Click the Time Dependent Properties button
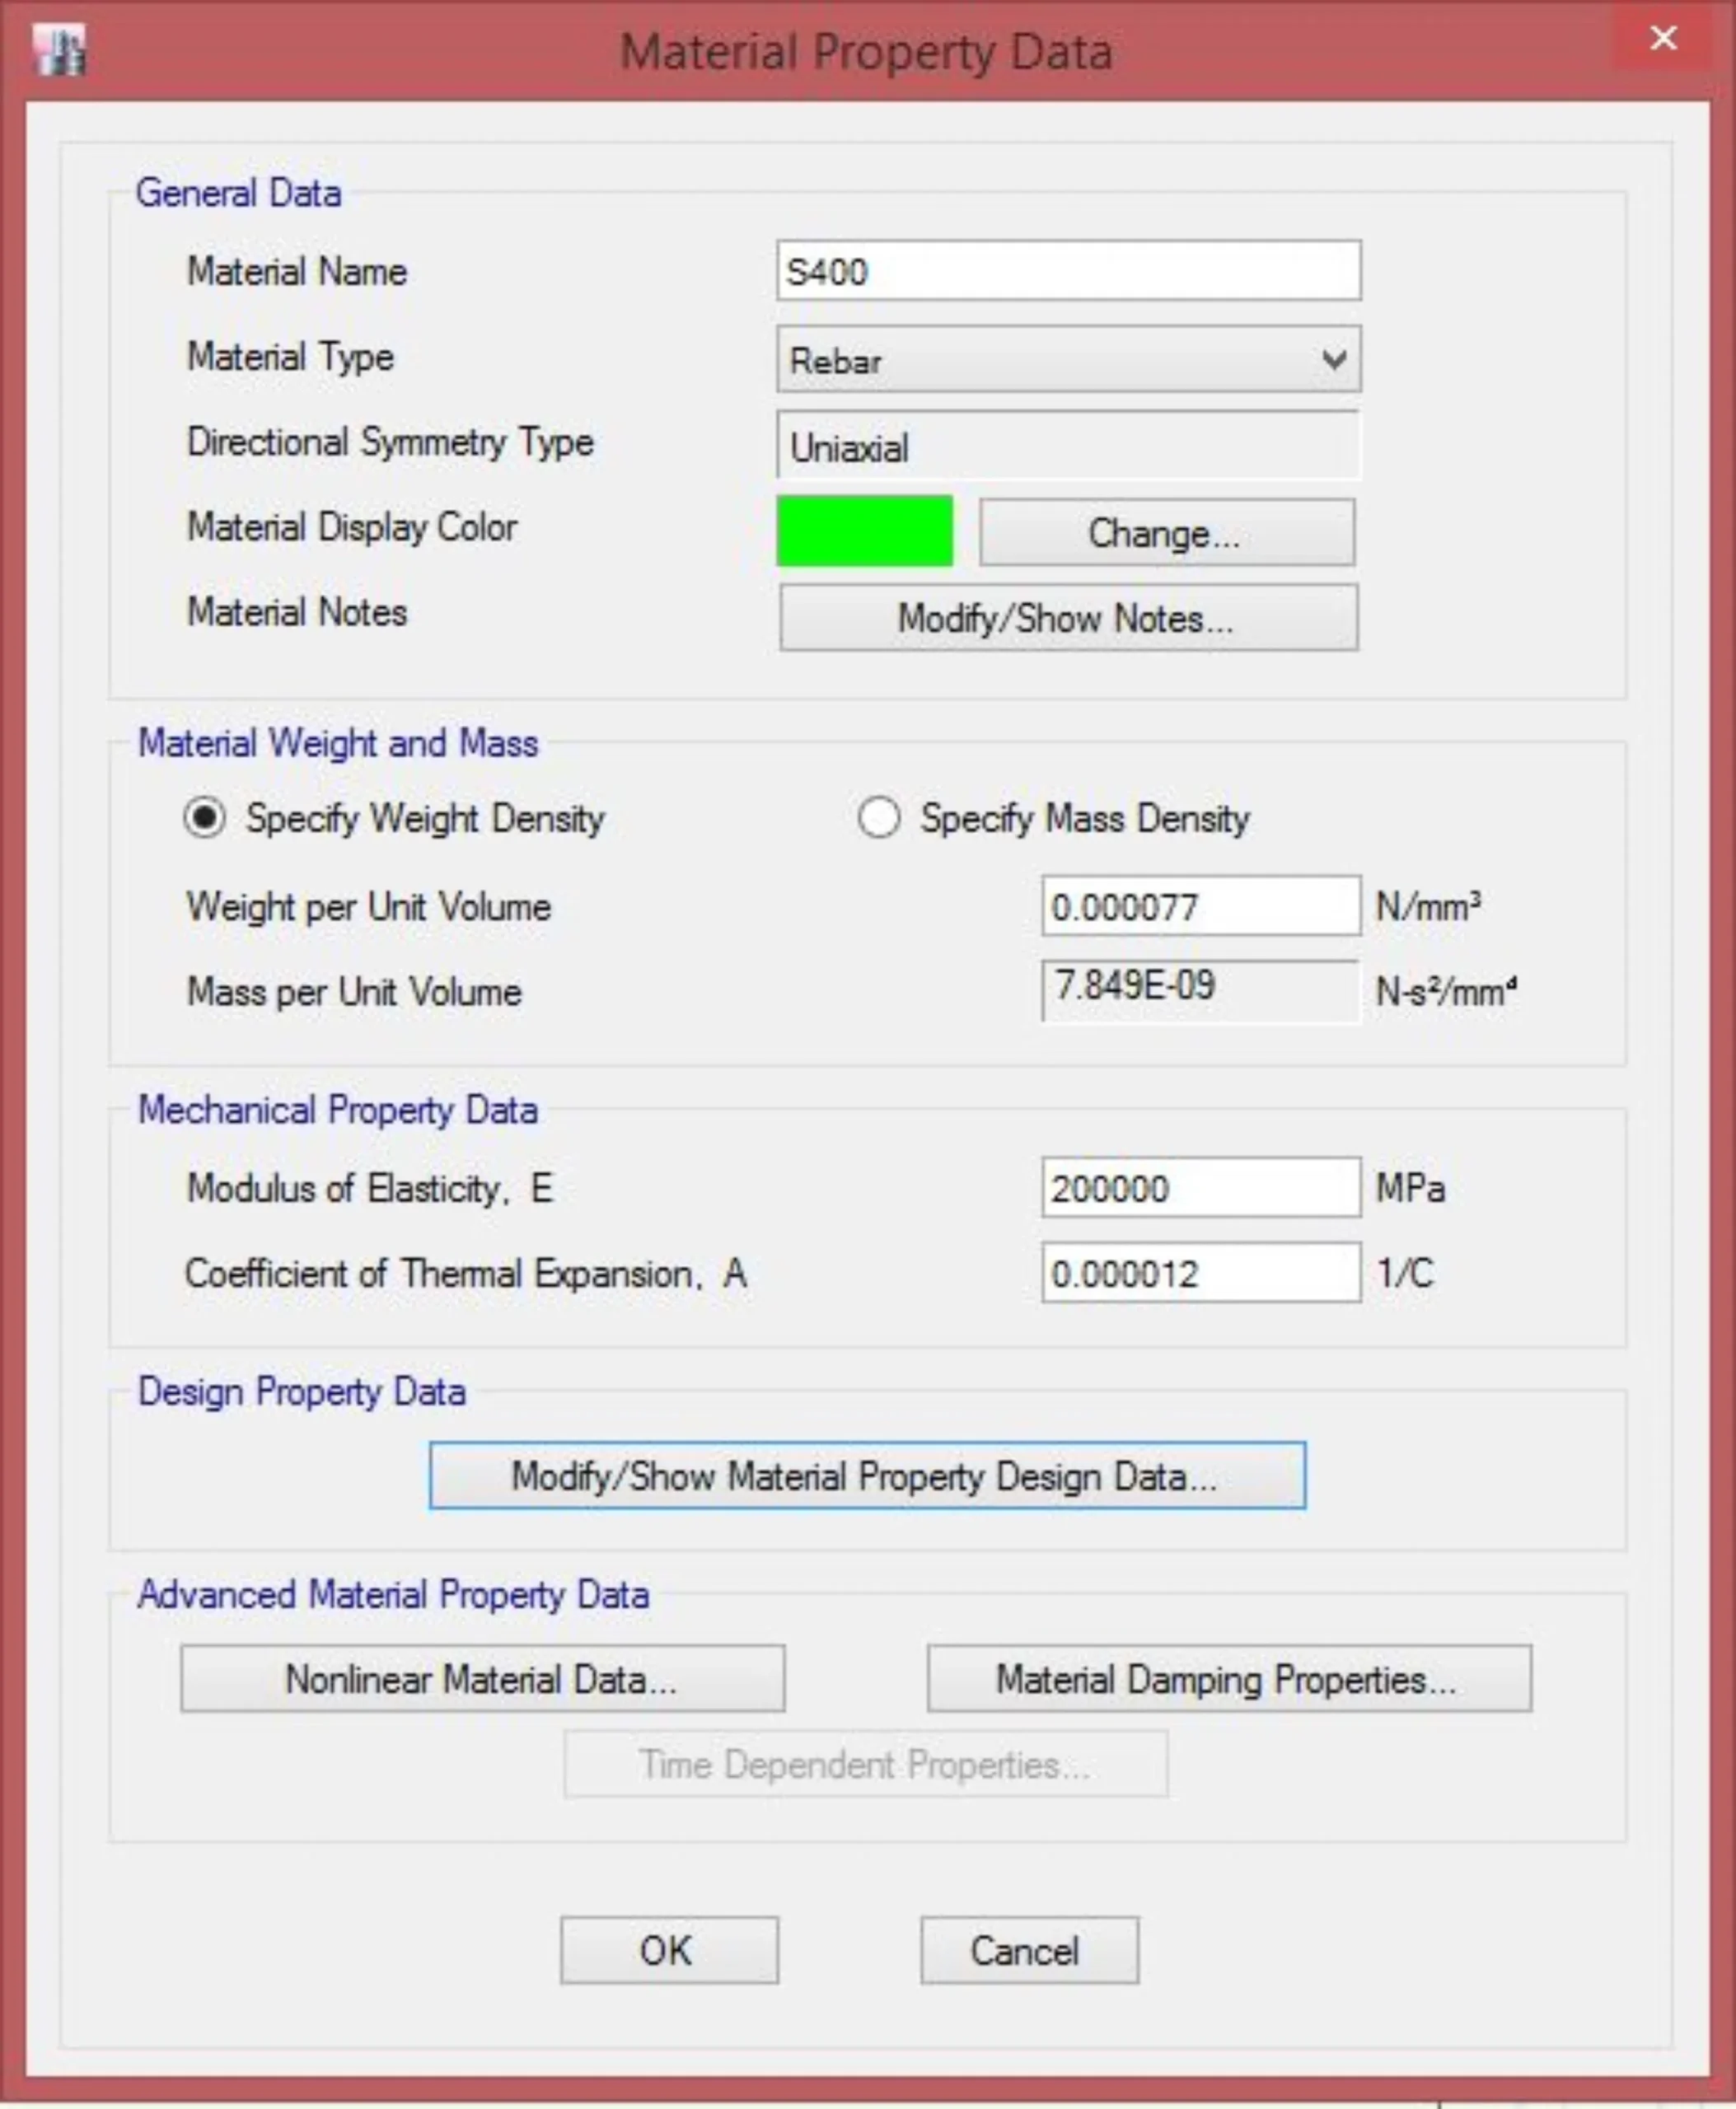This screenshot has height=2109, width=1736. 865,1765
